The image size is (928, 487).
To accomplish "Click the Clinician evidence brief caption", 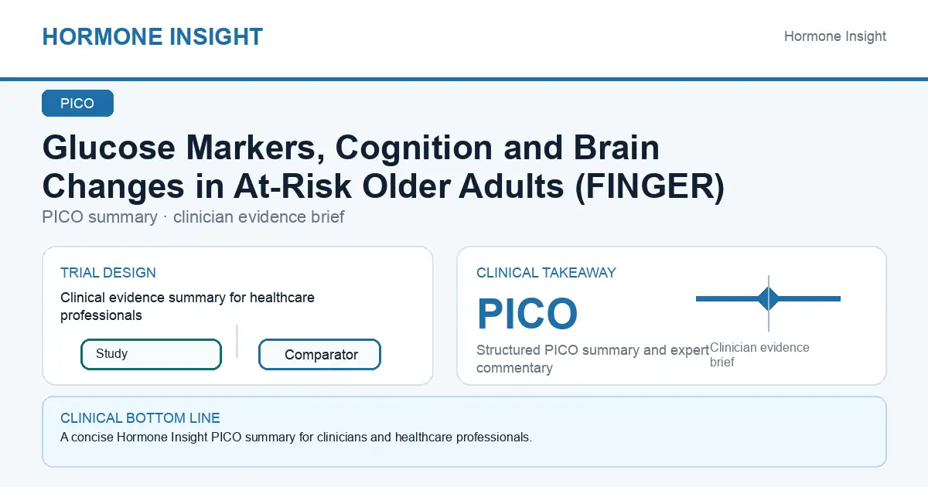I will pyautogui.click(x=759, y=354).
